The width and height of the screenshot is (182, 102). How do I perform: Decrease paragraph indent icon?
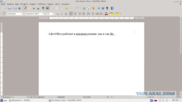click(97, 14)
